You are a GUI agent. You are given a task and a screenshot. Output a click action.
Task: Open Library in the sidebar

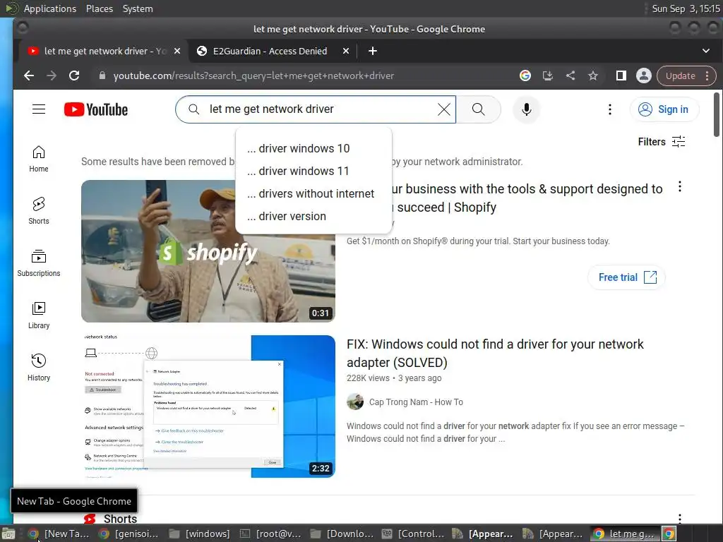(39, 315)
